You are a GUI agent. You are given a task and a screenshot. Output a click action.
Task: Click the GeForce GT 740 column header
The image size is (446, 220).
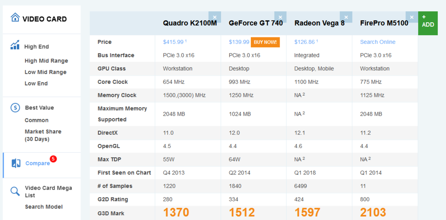[x=256, y=23]
